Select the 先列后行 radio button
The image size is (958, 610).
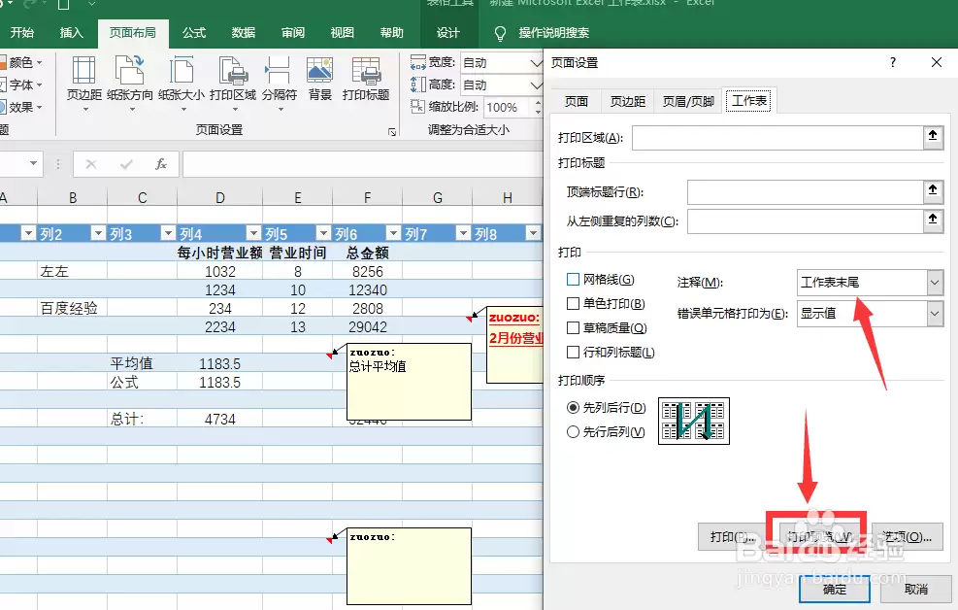tap(573, 407)
